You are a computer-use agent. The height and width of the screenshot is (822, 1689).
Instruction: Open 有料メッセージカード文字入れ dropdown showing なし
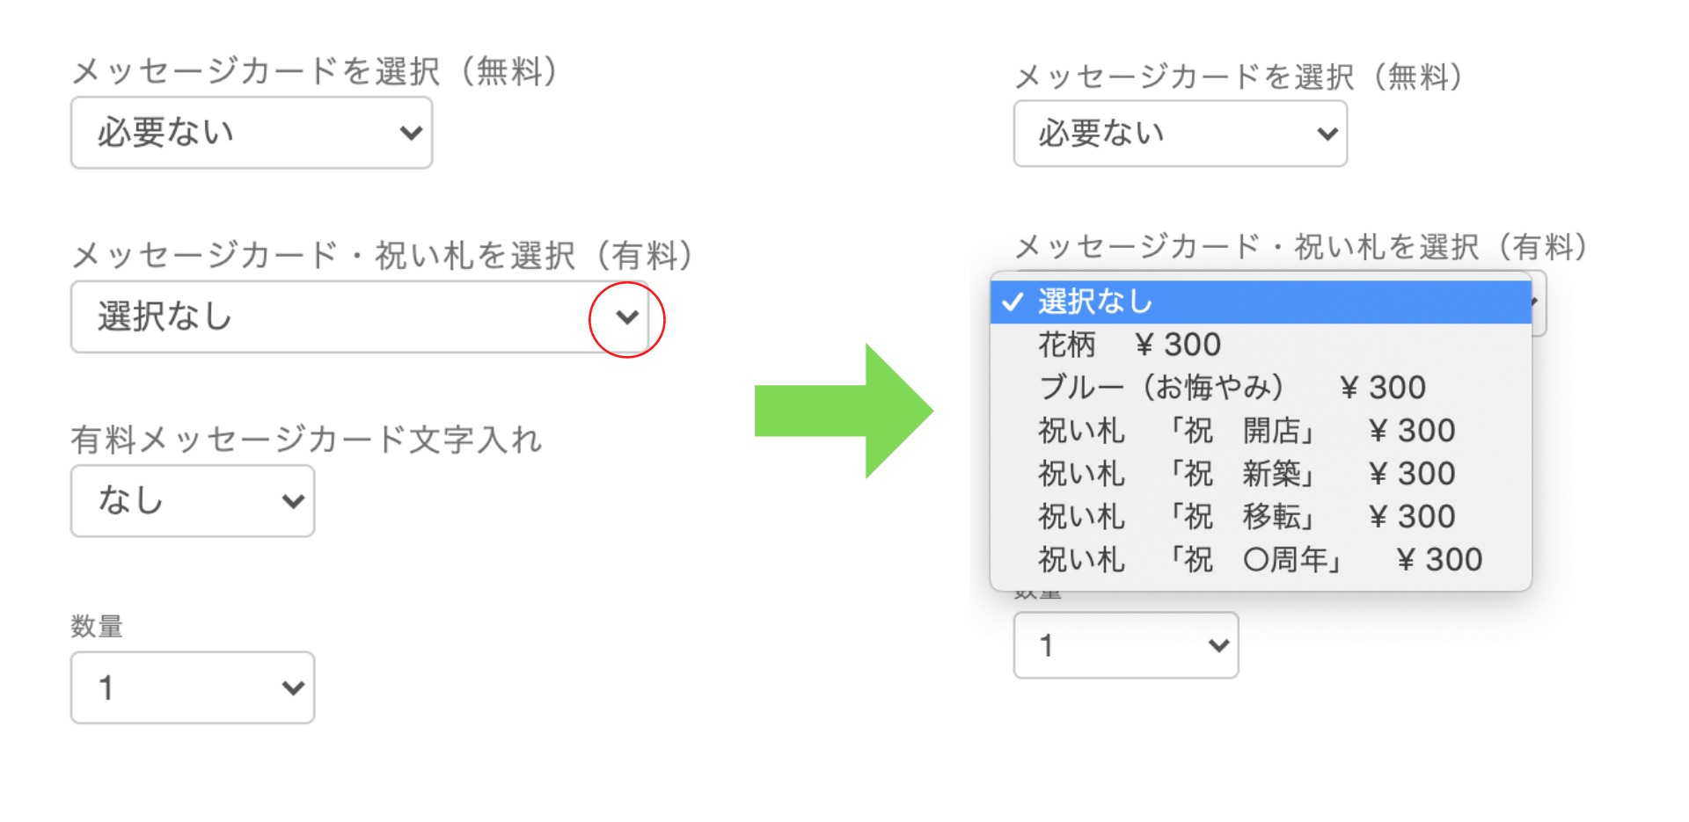(192, 501)
